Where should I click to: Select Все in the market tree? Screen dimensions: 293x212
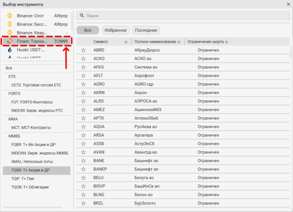click(x=9, y=68)
